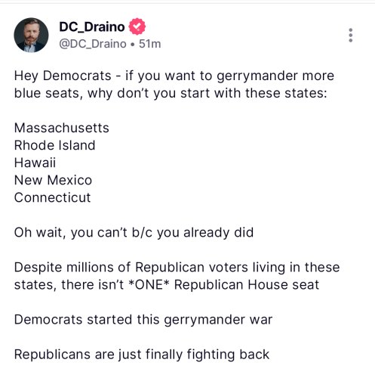
Task: Select the word Massachusetts in the post
Action: tap(62, 128)
